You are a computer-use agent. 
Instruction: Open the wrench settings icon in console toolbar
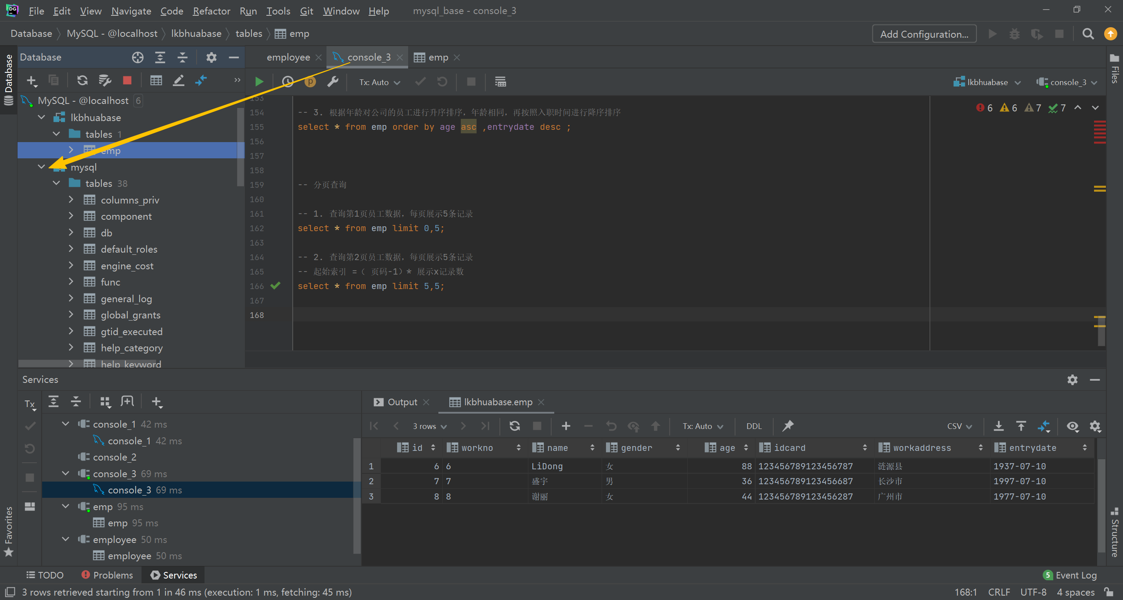click(x=333, y=82)
